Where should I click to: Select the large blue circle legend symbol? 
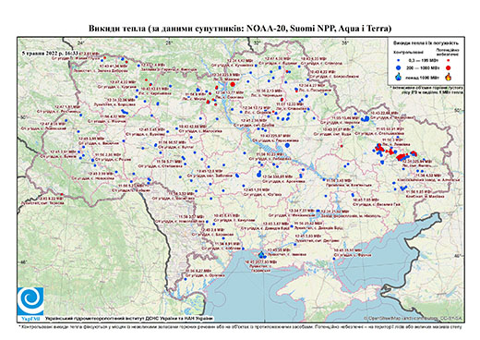click(x=399, y=67)
